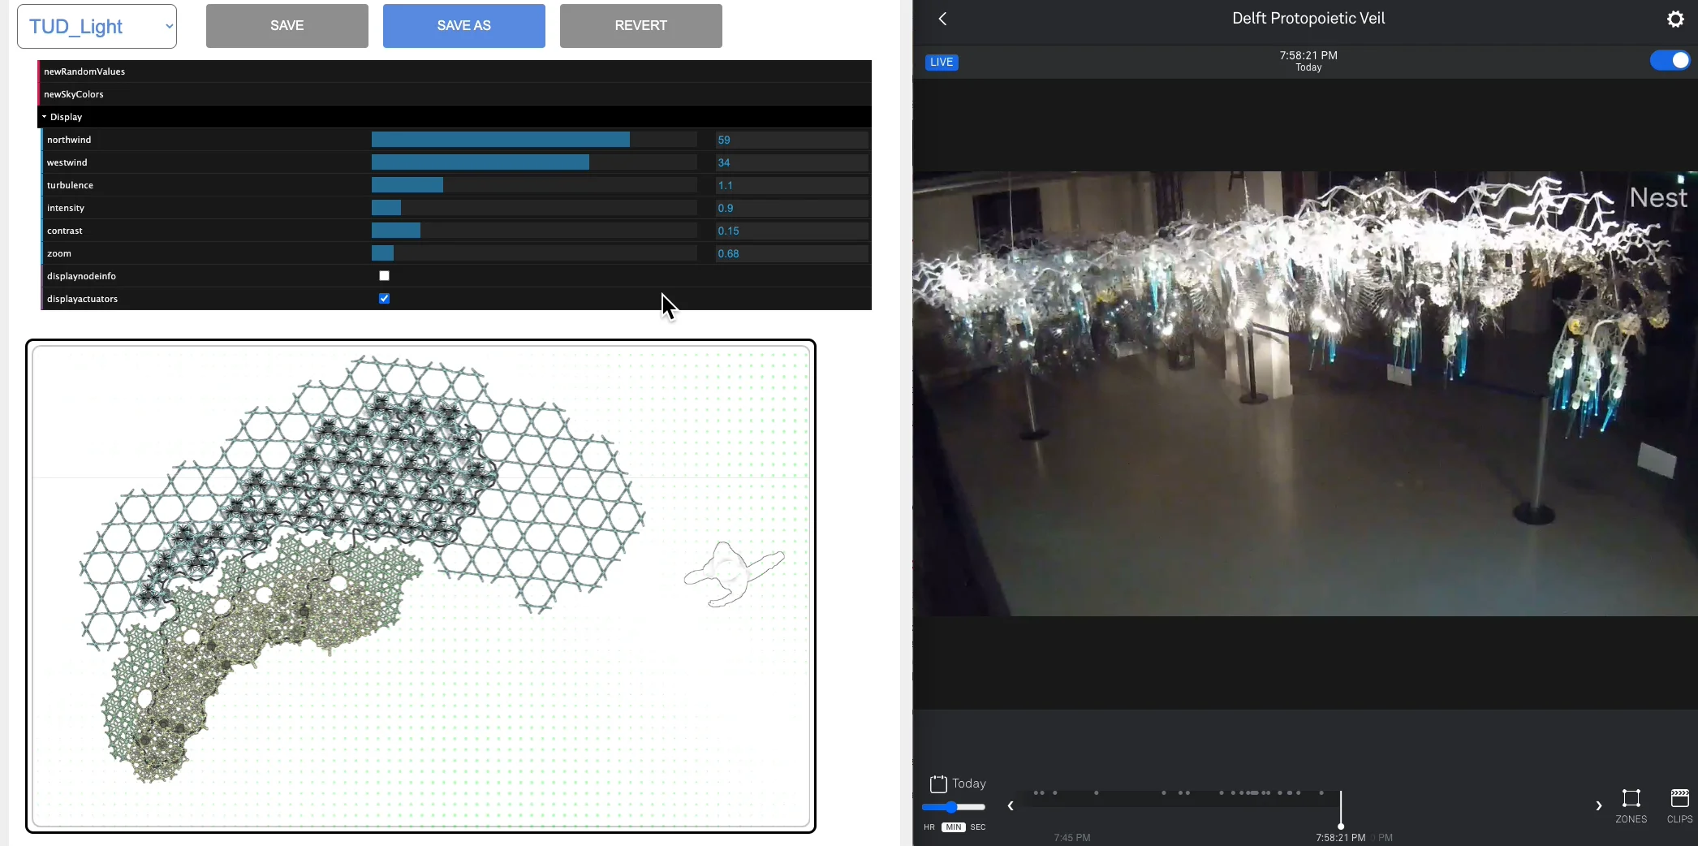1698x846 pixels.
Task: Focus the northwind value field showing 59
Action: (791, 140)
